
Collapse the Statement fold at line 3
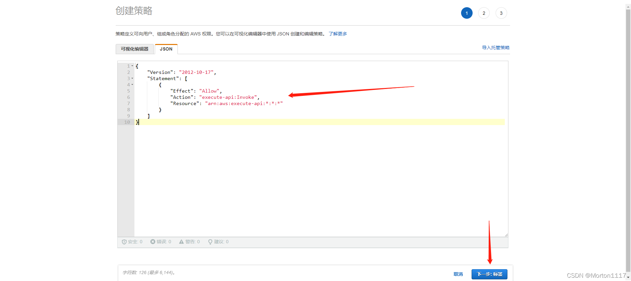coord(132,78)
